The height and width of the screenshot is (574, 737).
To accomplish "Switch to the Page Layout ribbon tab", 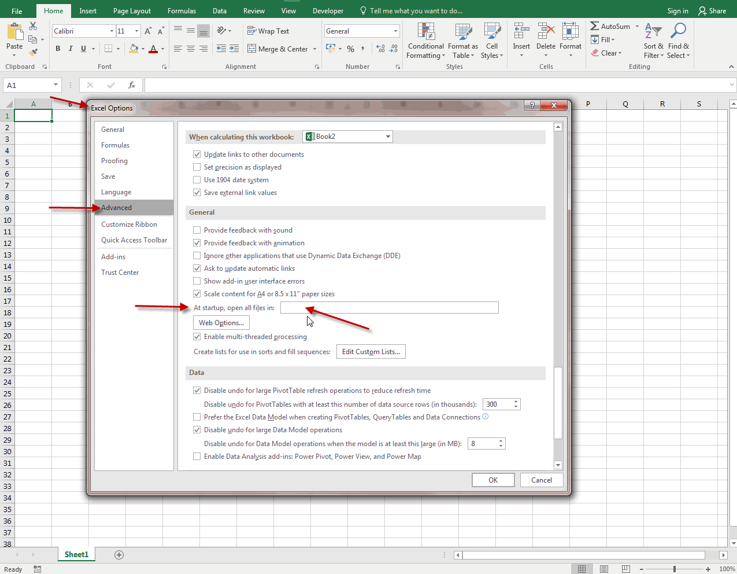I will pos(132,11).
